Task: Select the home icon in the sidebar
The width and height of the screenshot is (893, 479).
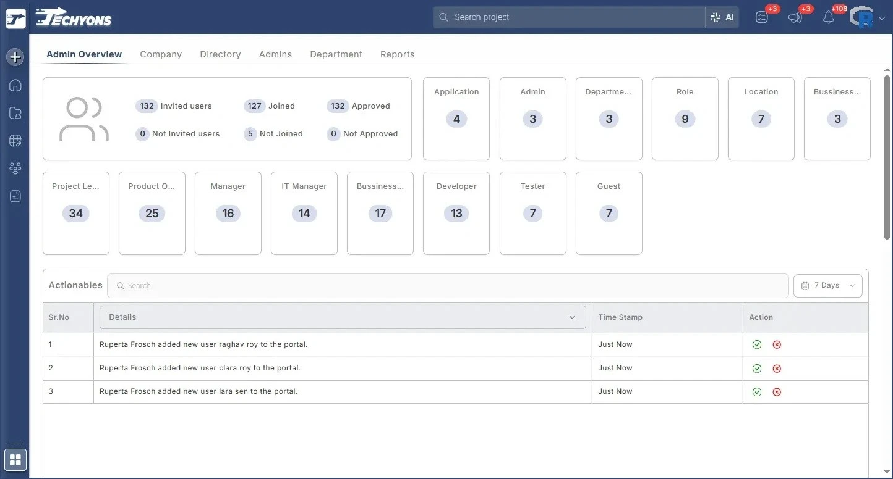Action: tap(14, 85)
